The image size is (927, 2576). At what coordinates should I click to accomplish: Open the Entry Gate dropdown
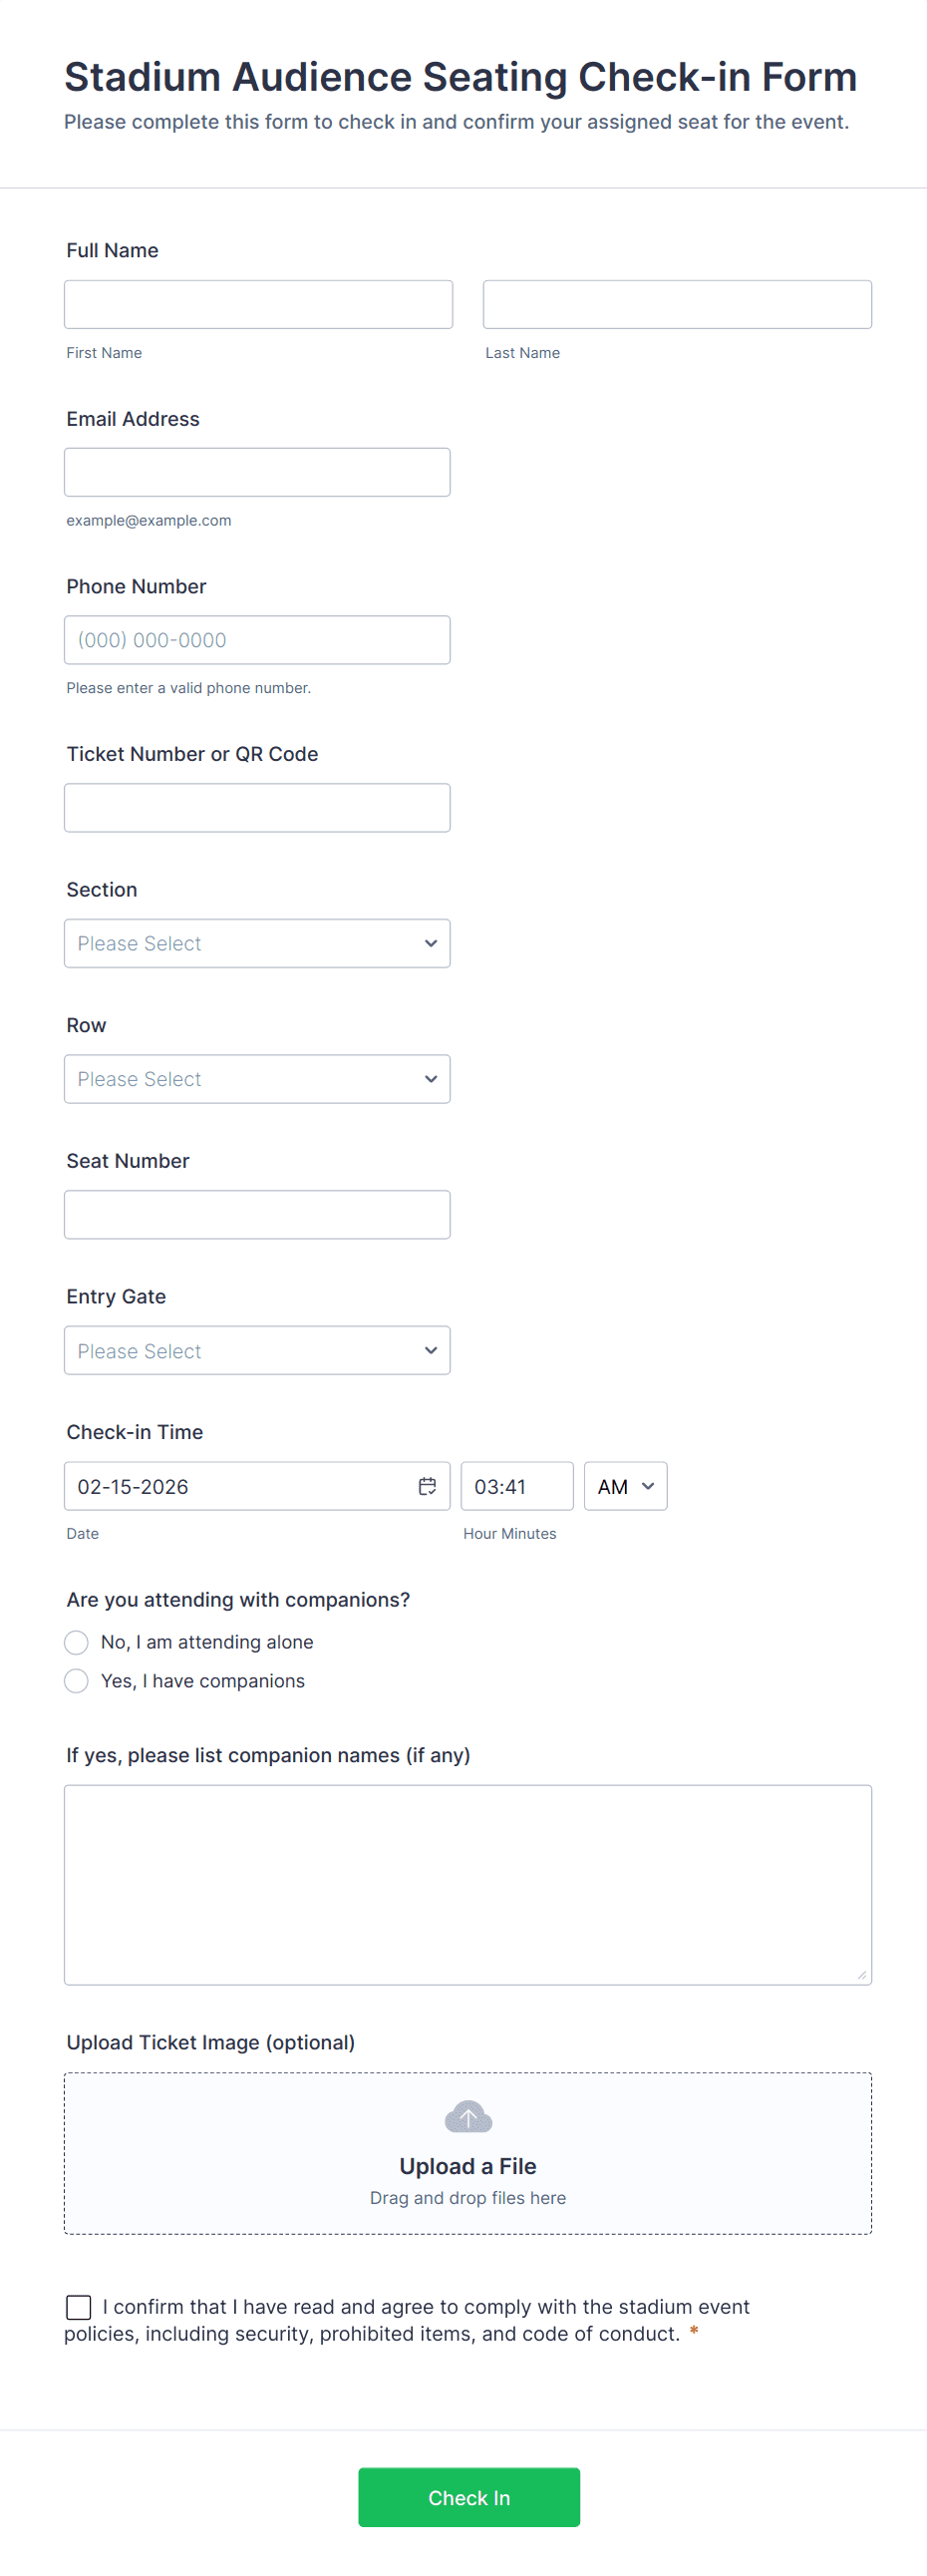click(257, 1350)
